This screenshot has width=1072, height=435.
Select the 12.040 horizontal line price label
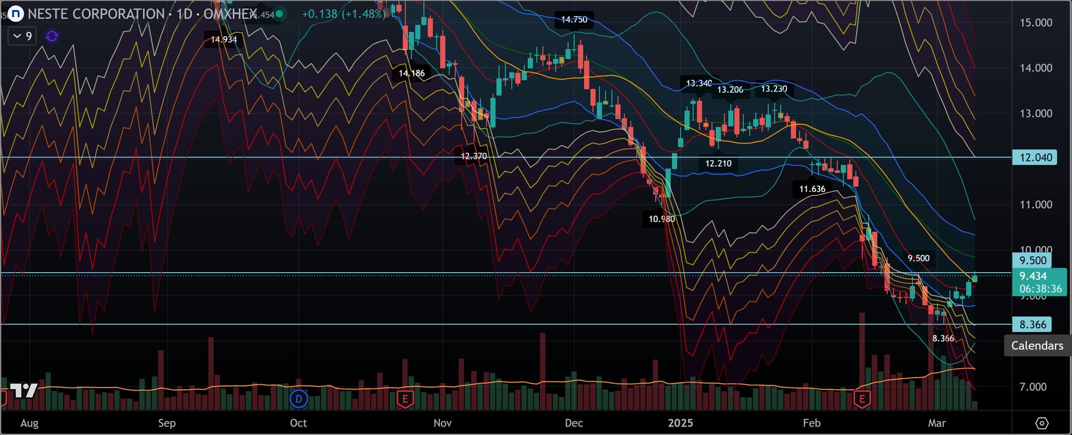tap(1036, 157)
